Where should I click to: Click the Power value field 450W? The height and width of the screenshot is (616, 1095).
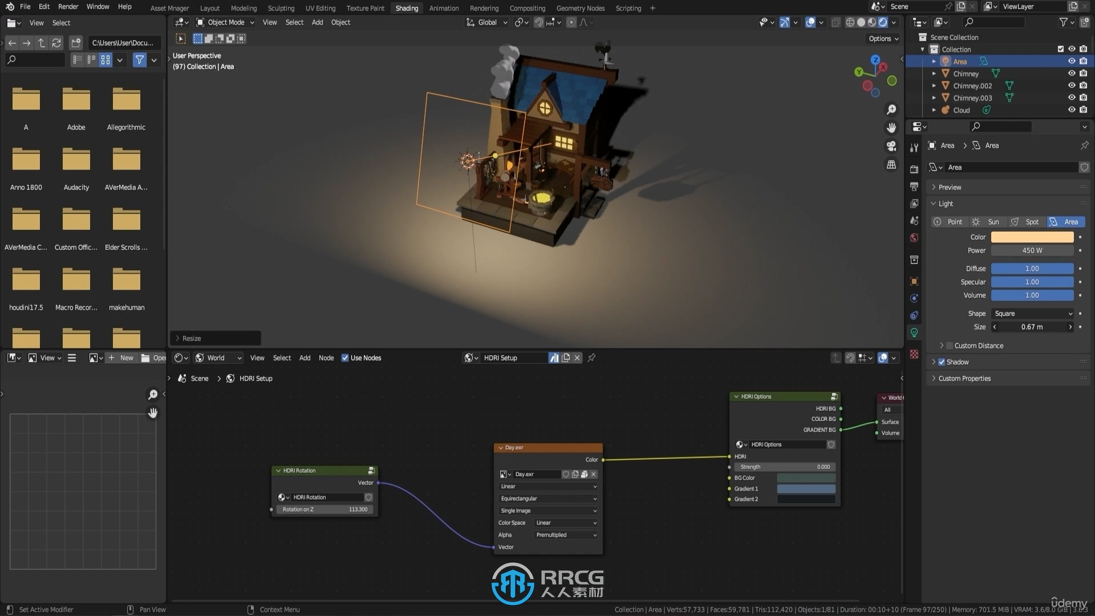pyautogui.click(x=1033, y=250)
